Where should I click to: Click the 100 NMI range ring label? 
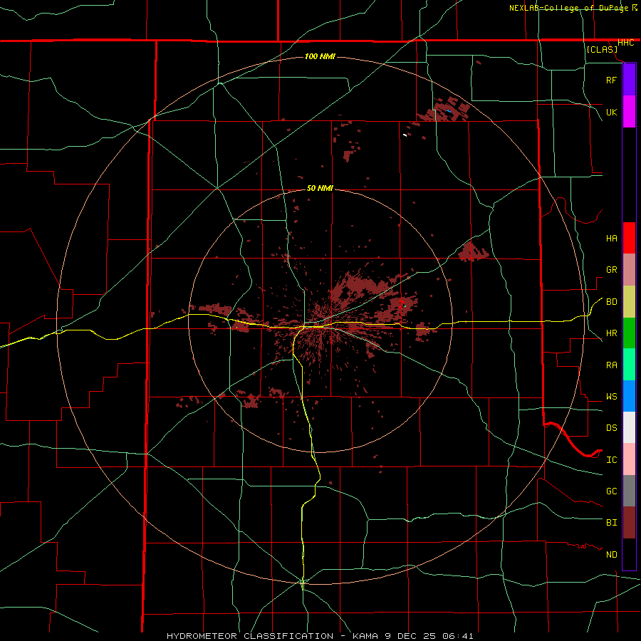320,56
